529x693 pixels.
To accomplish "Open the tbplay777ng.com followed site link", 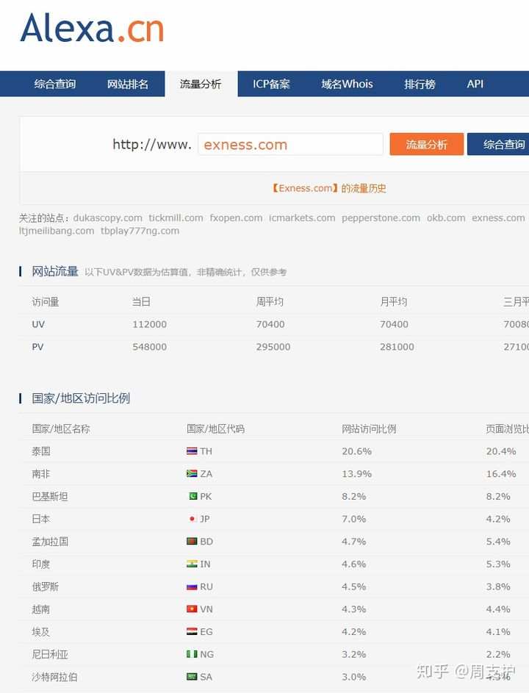I will [x=140, y=231].
